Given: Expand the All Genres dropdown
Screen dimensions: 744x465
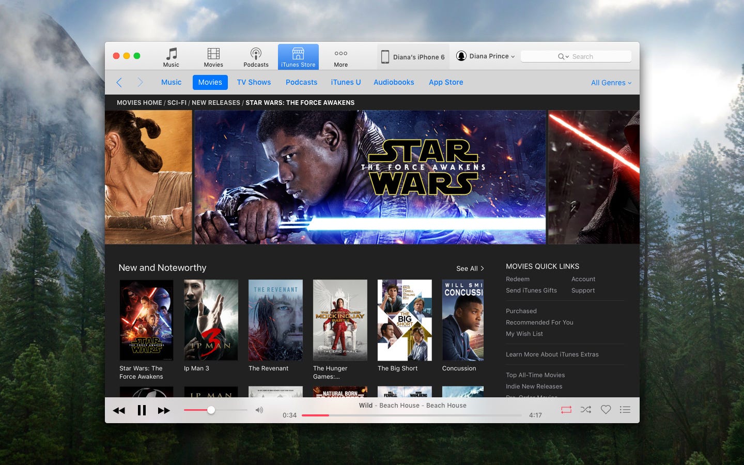Looking at the screenshot, I should [611, 83].
